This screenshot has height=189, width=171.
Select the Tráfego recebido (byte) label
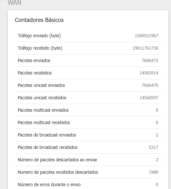click(40, 48)
